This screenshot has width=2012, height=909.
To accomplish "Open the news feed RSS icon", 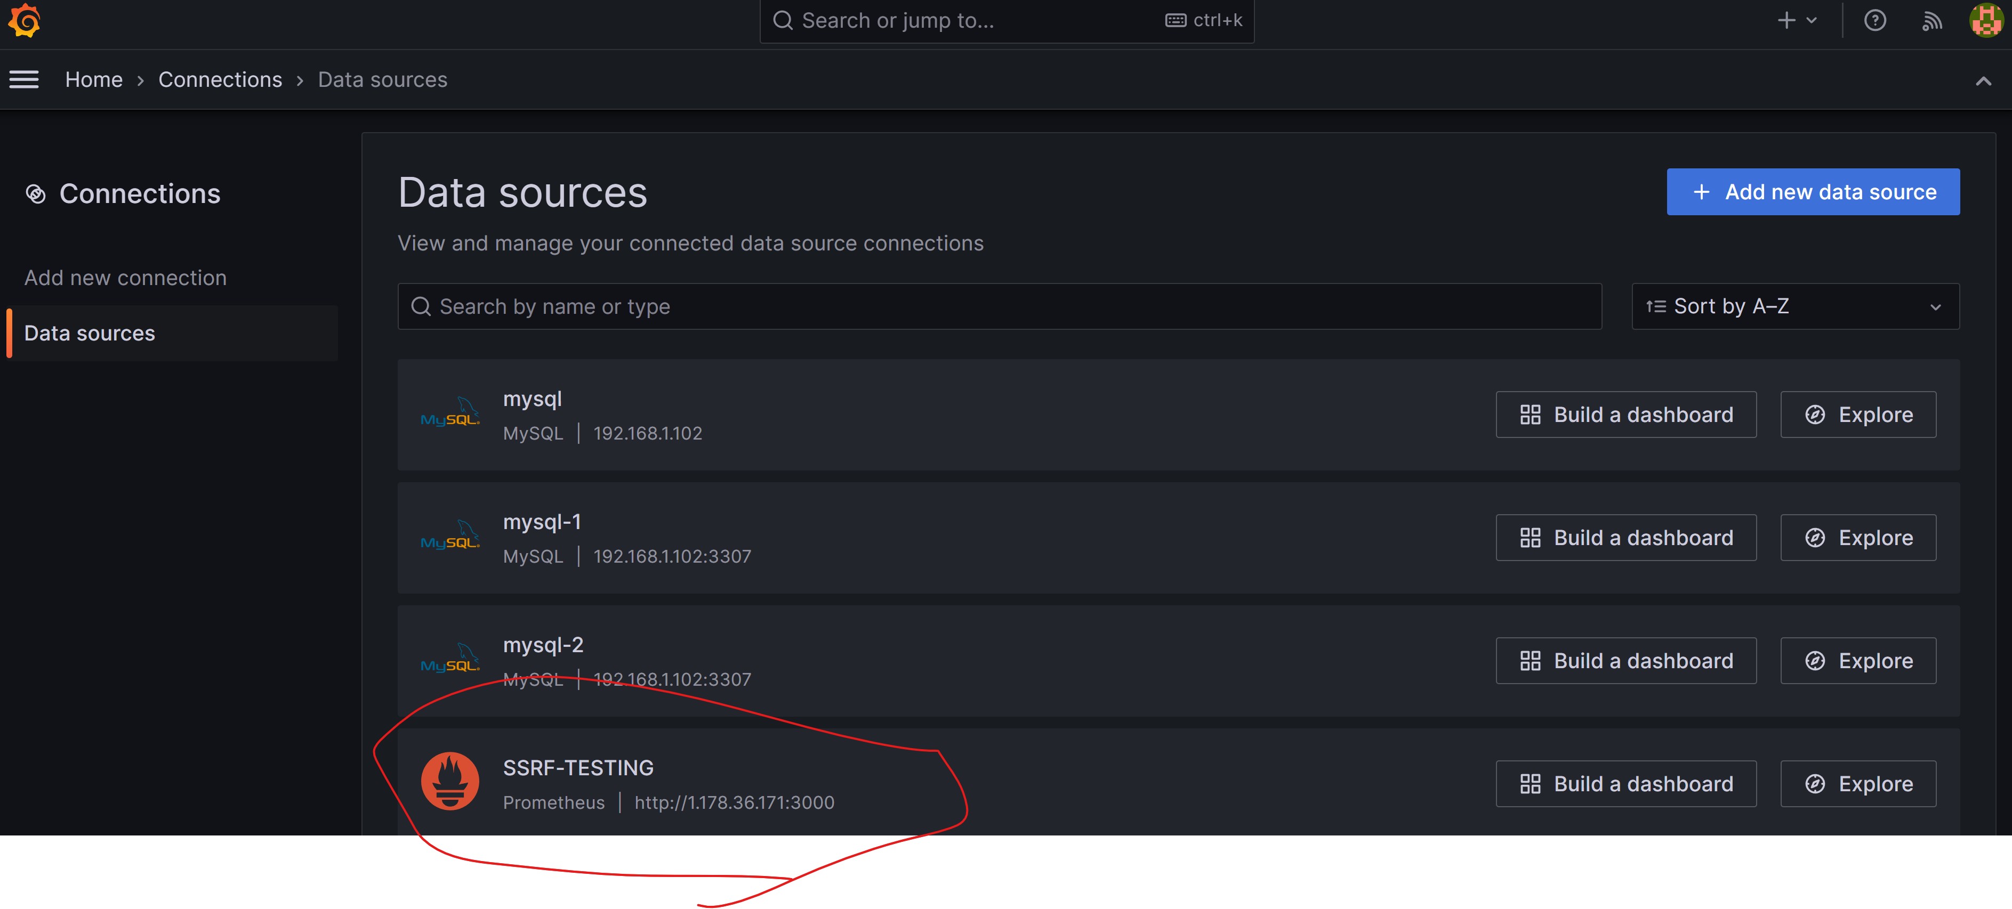I will click(x=1931, y=20).
